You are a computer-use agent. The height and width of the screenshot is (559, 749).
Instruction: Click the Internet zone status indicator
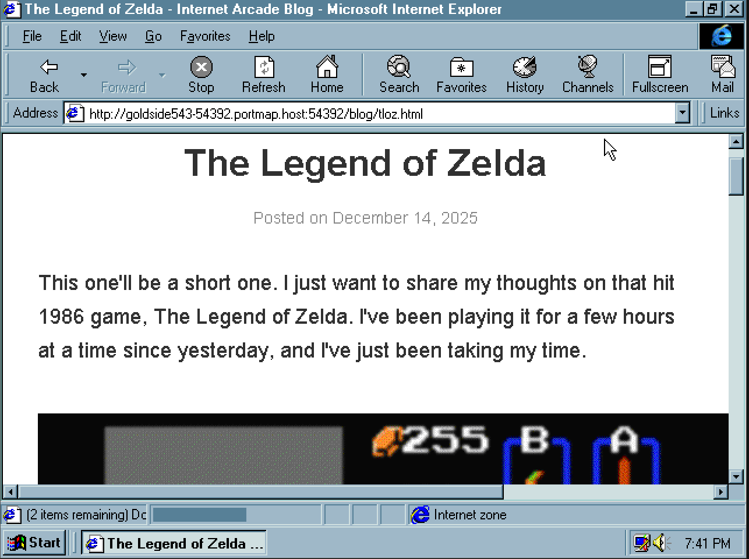point(458,515)
